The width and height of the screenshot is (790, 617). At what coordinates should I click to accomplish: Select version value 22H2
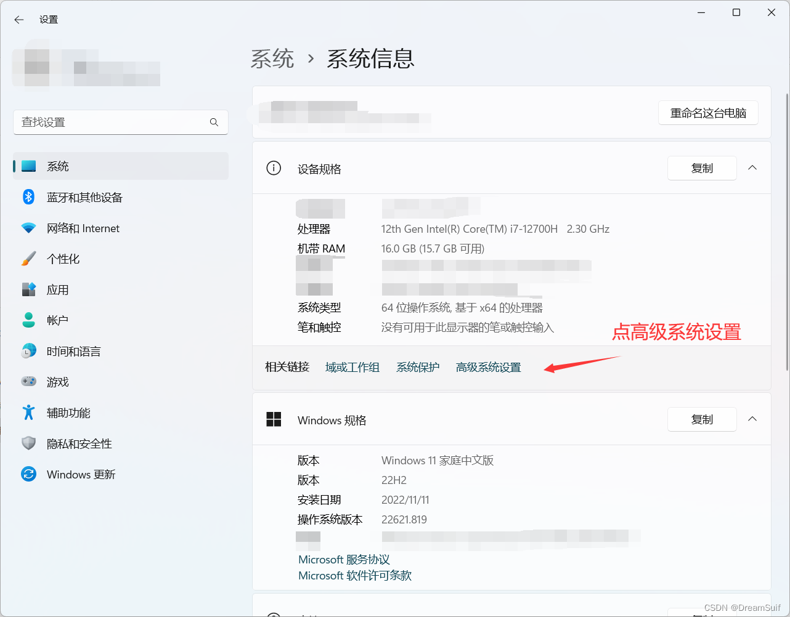click(x=394, y=480)
